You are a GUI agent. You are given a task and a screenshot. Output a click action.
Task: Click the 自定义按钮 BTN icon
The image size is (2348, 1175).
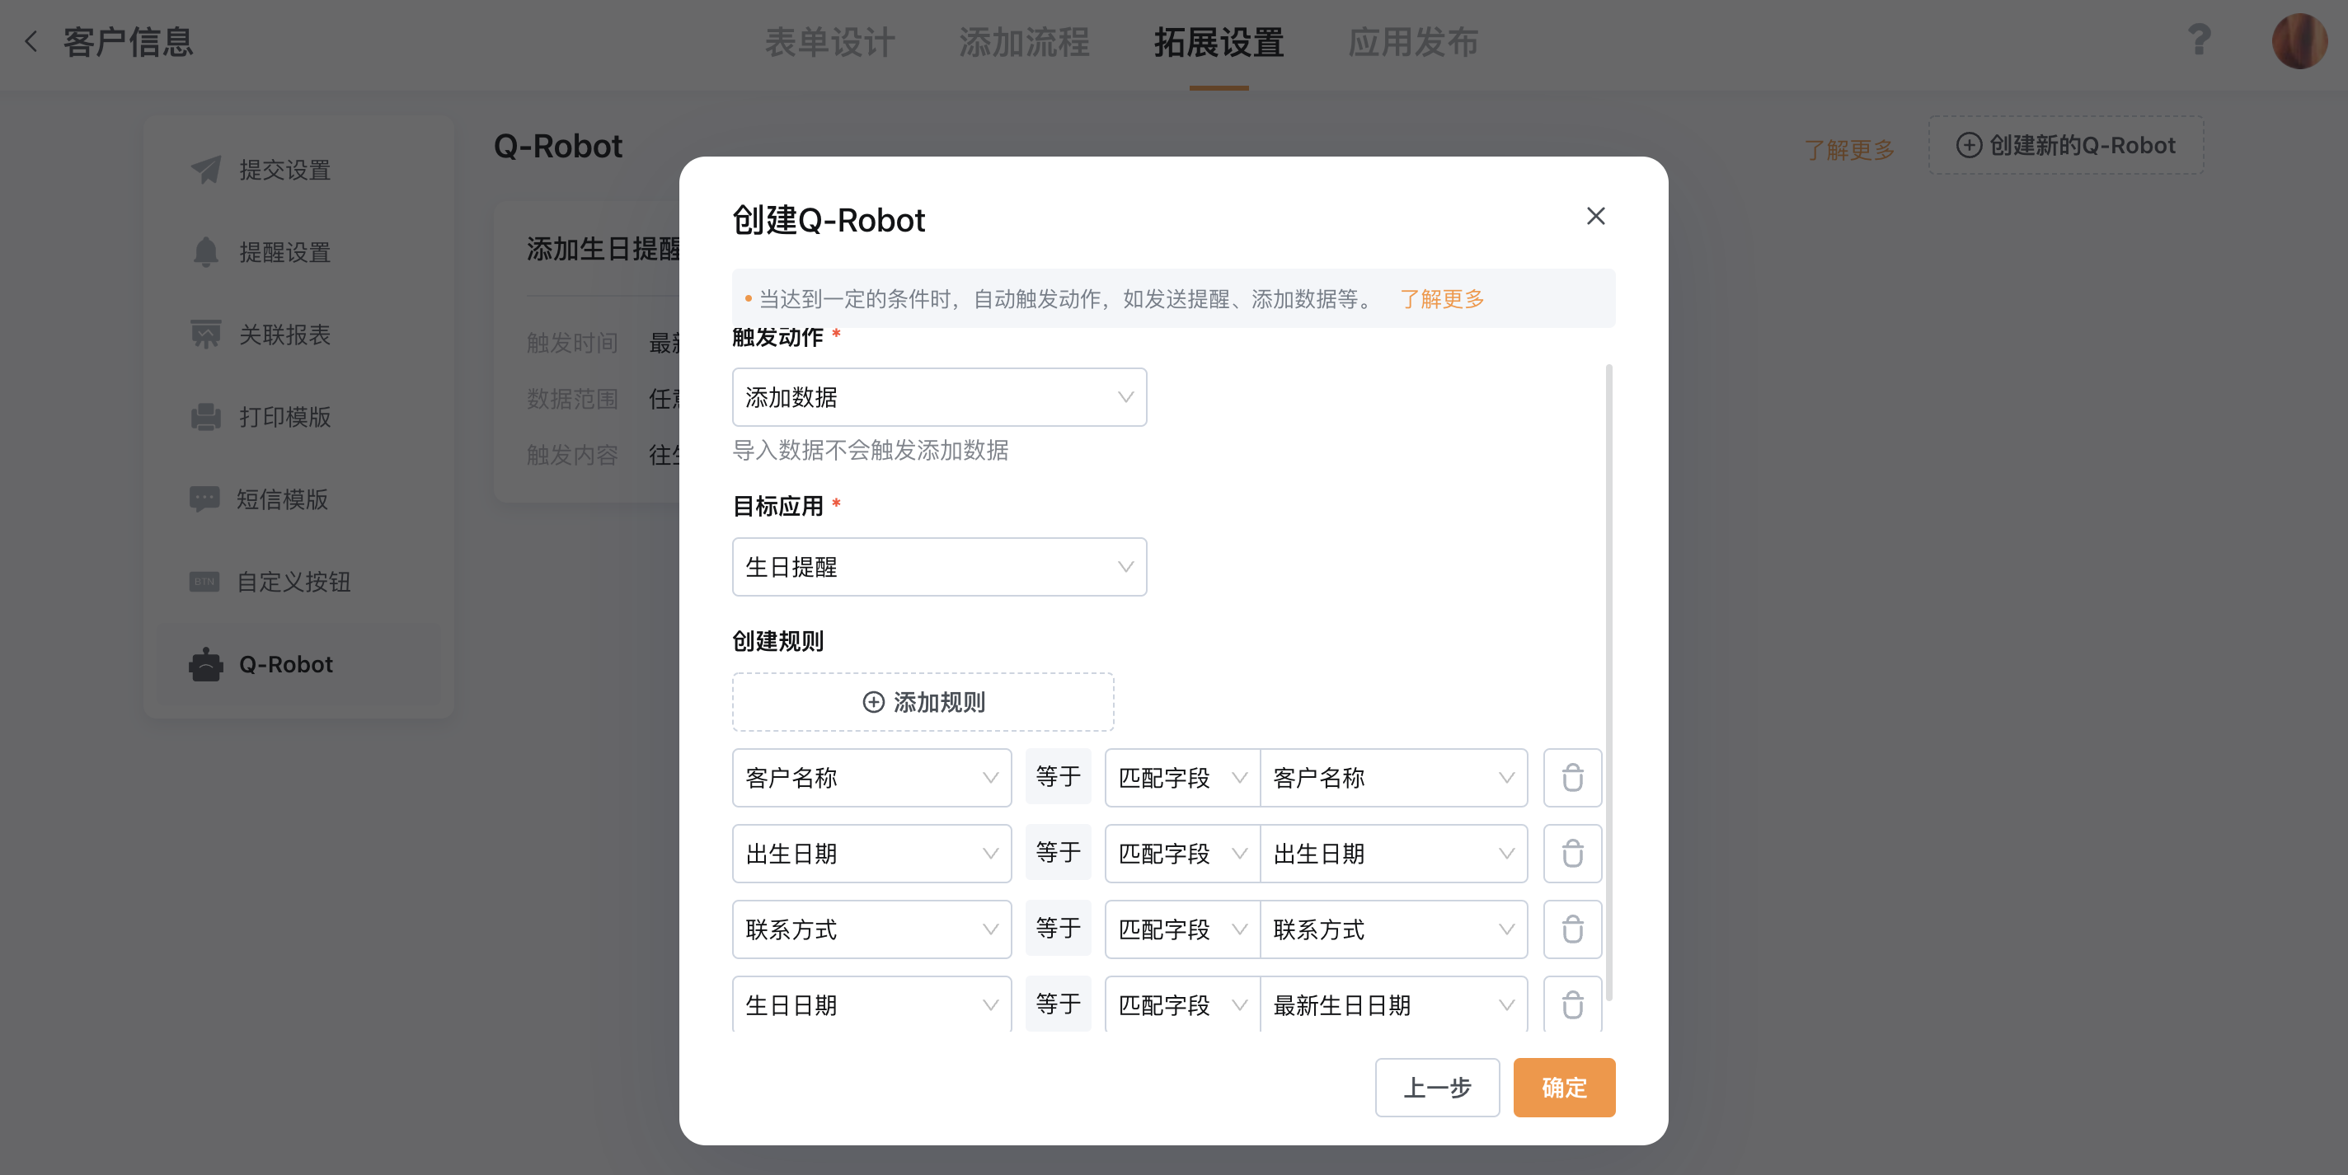(x=204, y=581)
